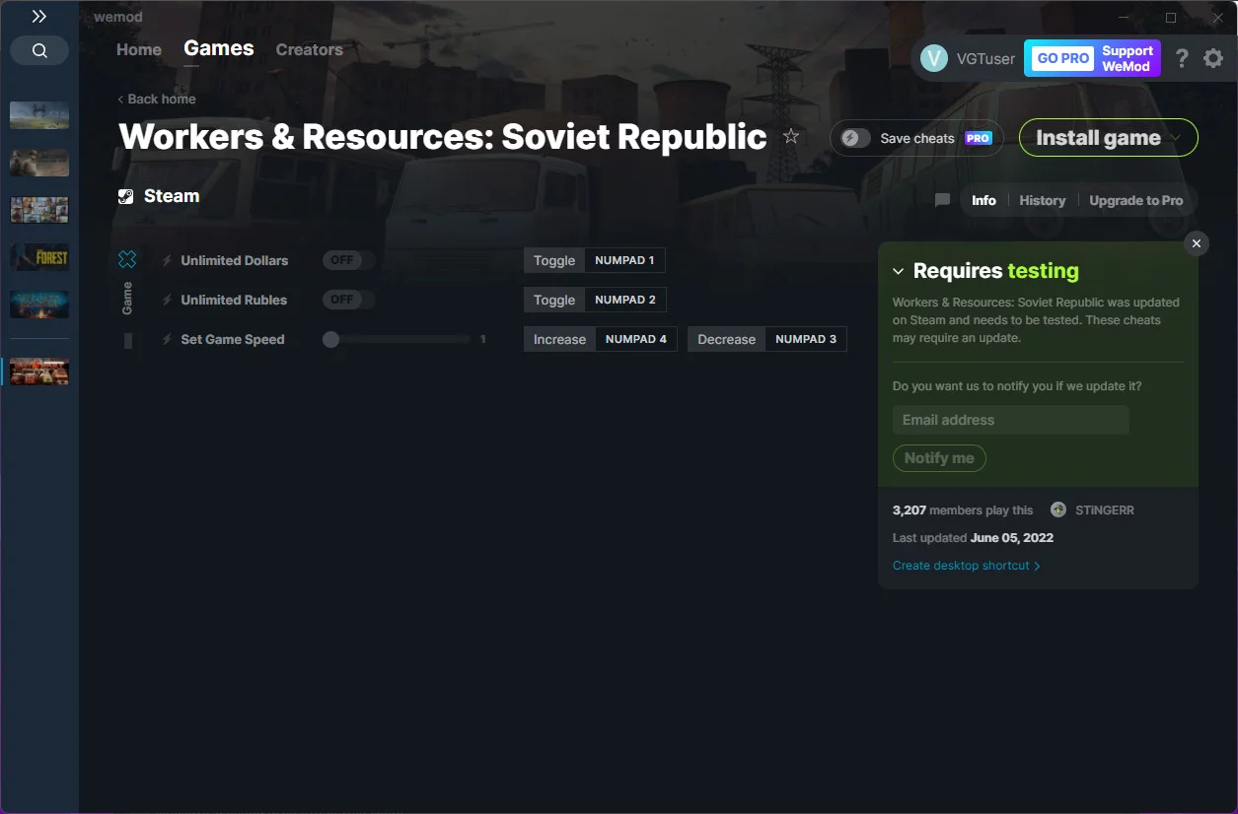Open the Upgrade to Pro tab
The image size is (1238, 814).
pyautogui.click(x=1136, y=200)
